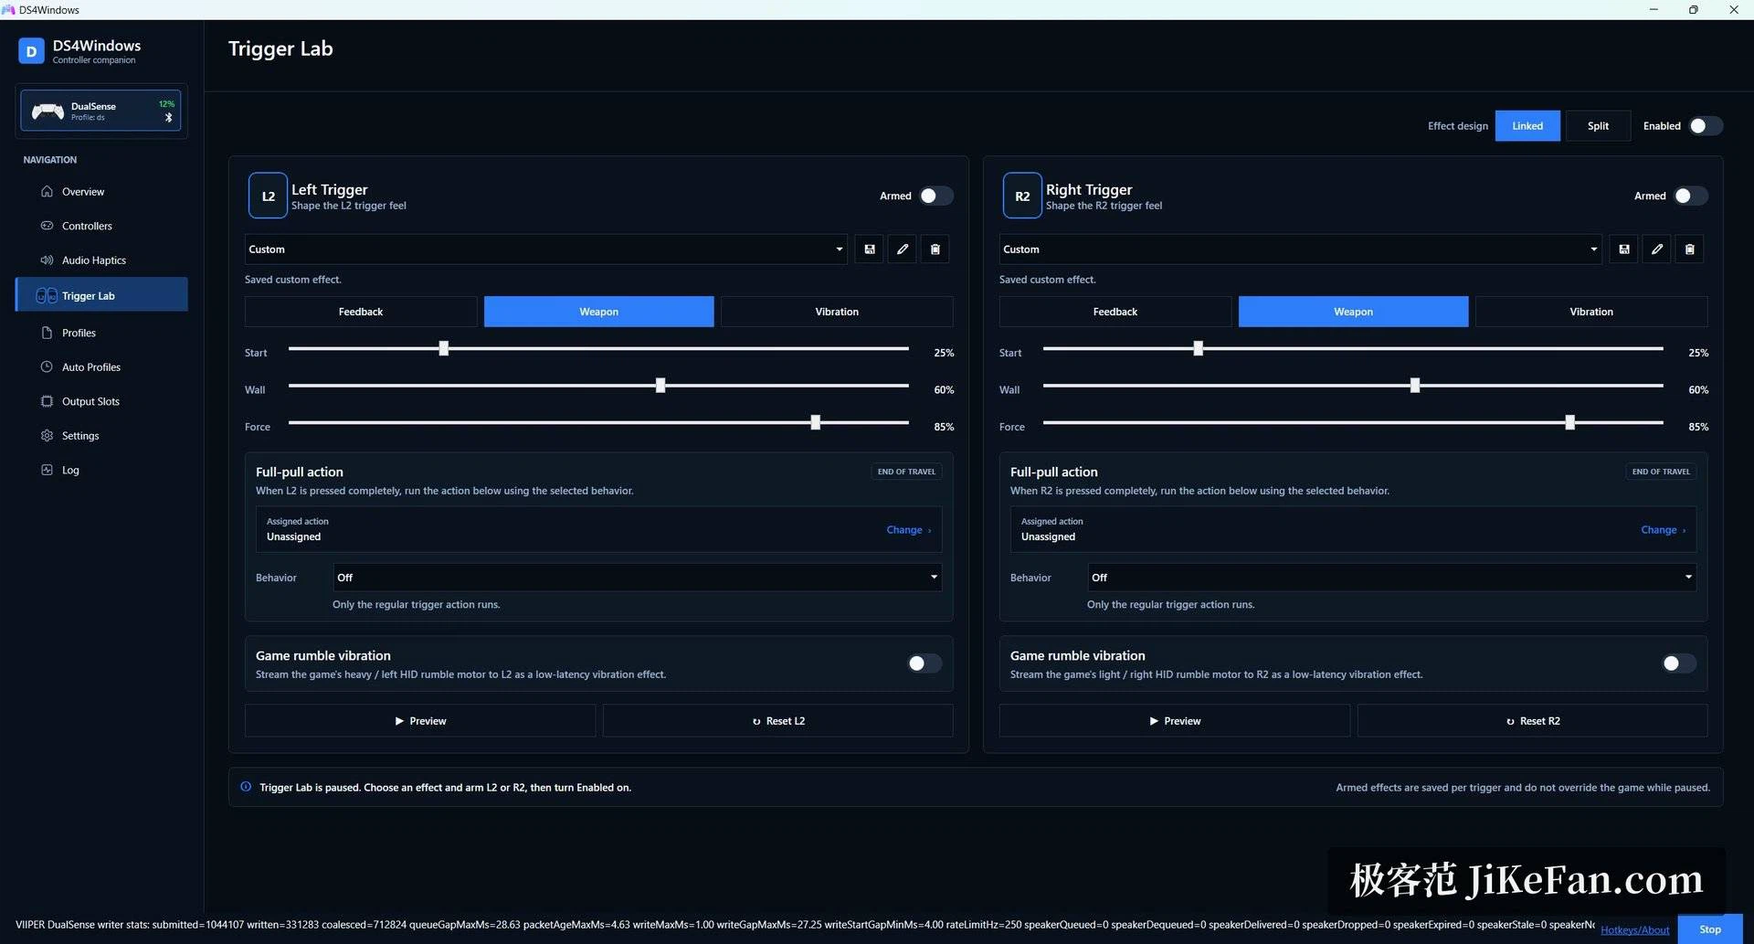Click the Reset R2 button

click(x=1533, y=721)
